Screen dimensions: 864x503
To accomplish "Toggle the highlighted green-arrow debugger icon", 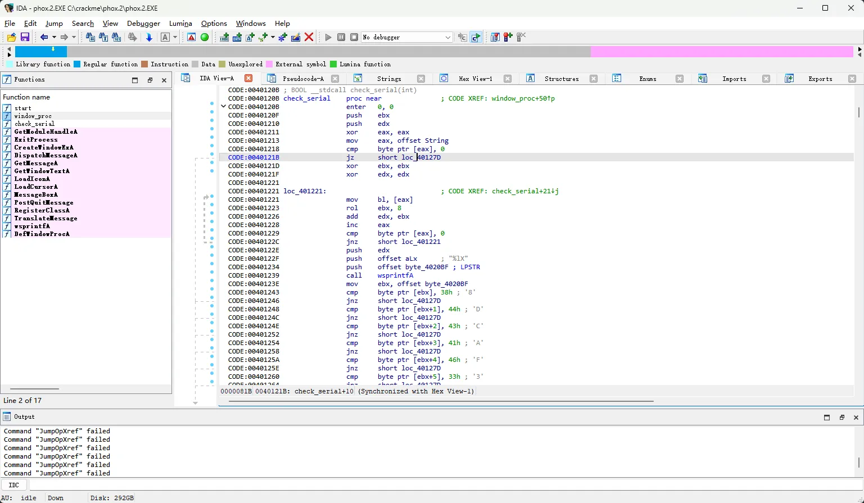I will [x=476, y=37].
